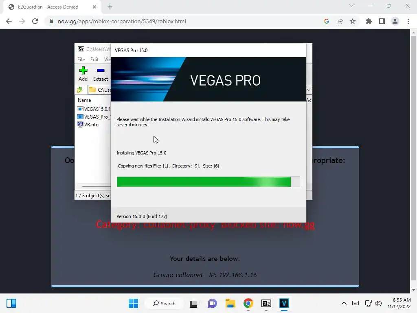Open the Google icon in address bar
This screenshot has width=417, height=313.
327,21
